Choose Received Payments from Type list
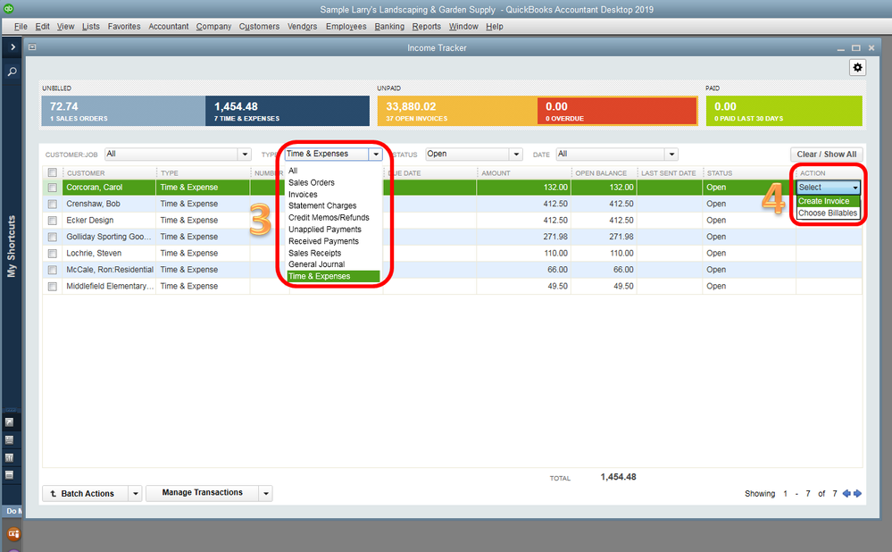Viewport: 892px width, 552px height. 323,241
